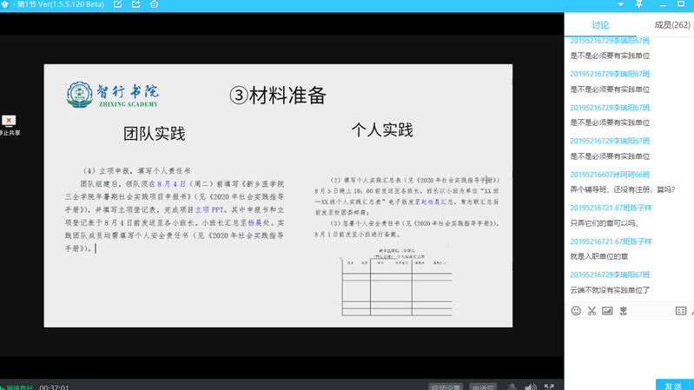The image size is (694, 390).
Task: Toggle the speaker volume icon
Action: (530, 387)
